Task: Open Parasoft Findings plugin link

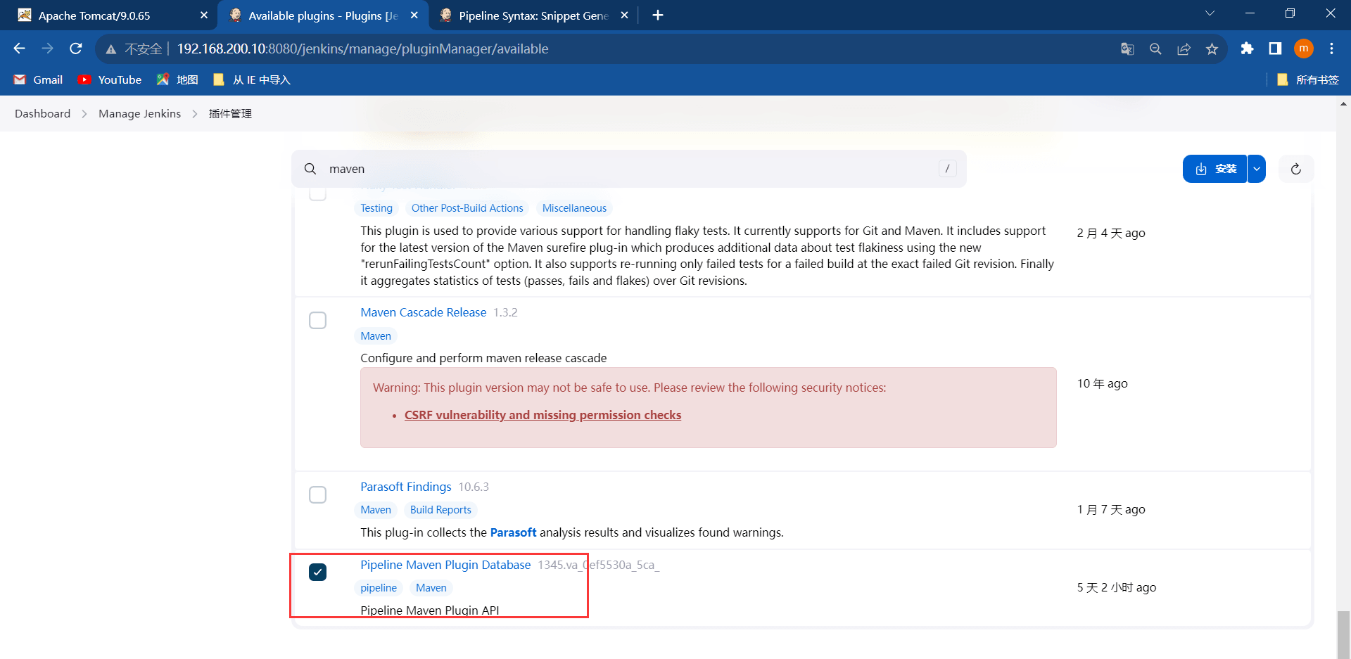Action: (x=406, y=487)
